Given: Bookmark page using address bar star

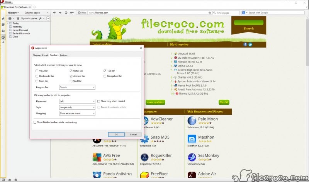Looking at the screenshot, I should click(210, 13).
